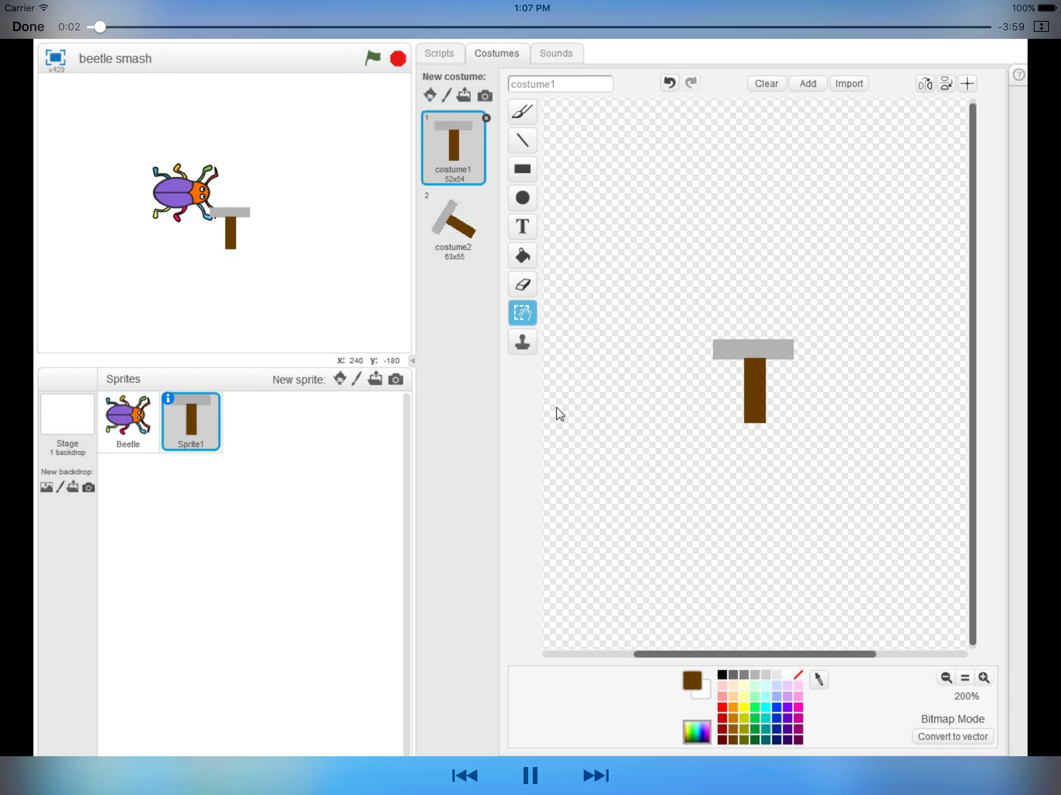Select the Eraser tool
This screenshot has width=1061, height=795.
coord(522,284)
